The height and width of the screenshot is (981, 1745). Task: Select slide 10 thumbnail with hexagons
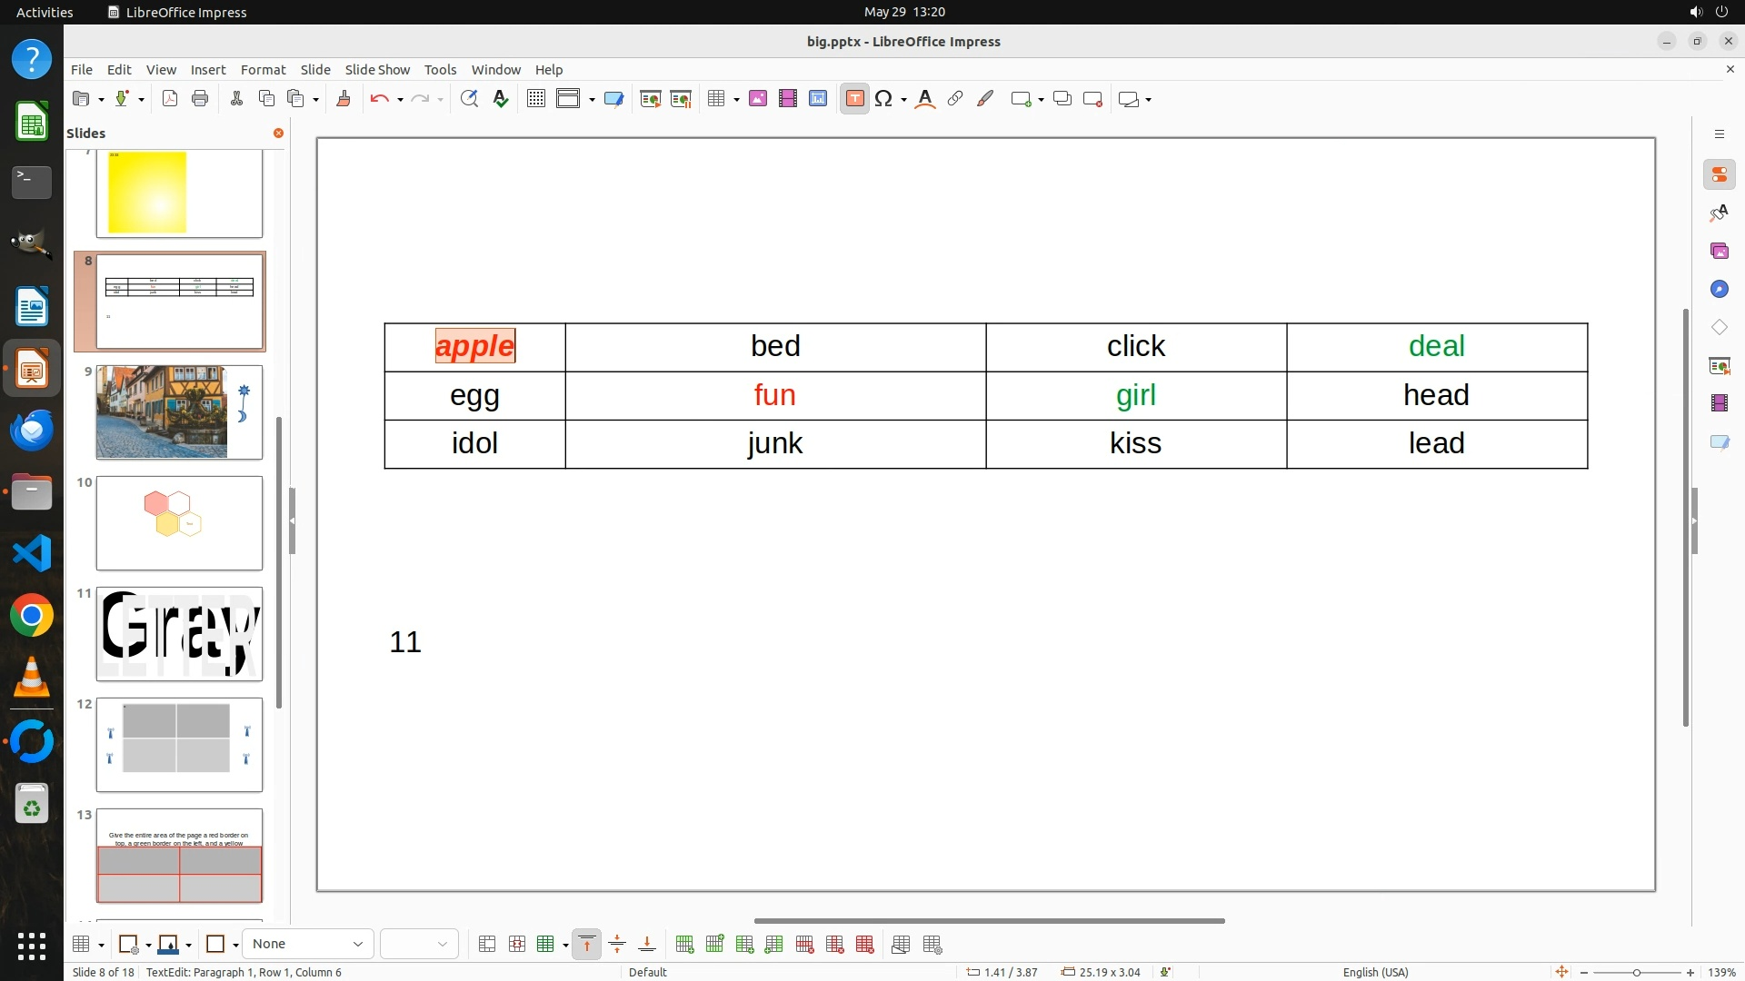tap(179, 523)
